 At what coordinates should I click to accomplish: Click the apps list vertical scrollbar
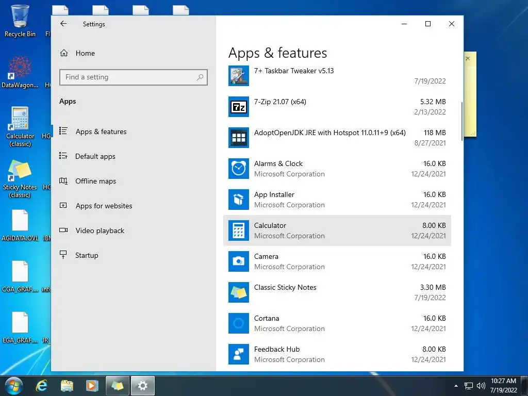click(x=461, y=121)
